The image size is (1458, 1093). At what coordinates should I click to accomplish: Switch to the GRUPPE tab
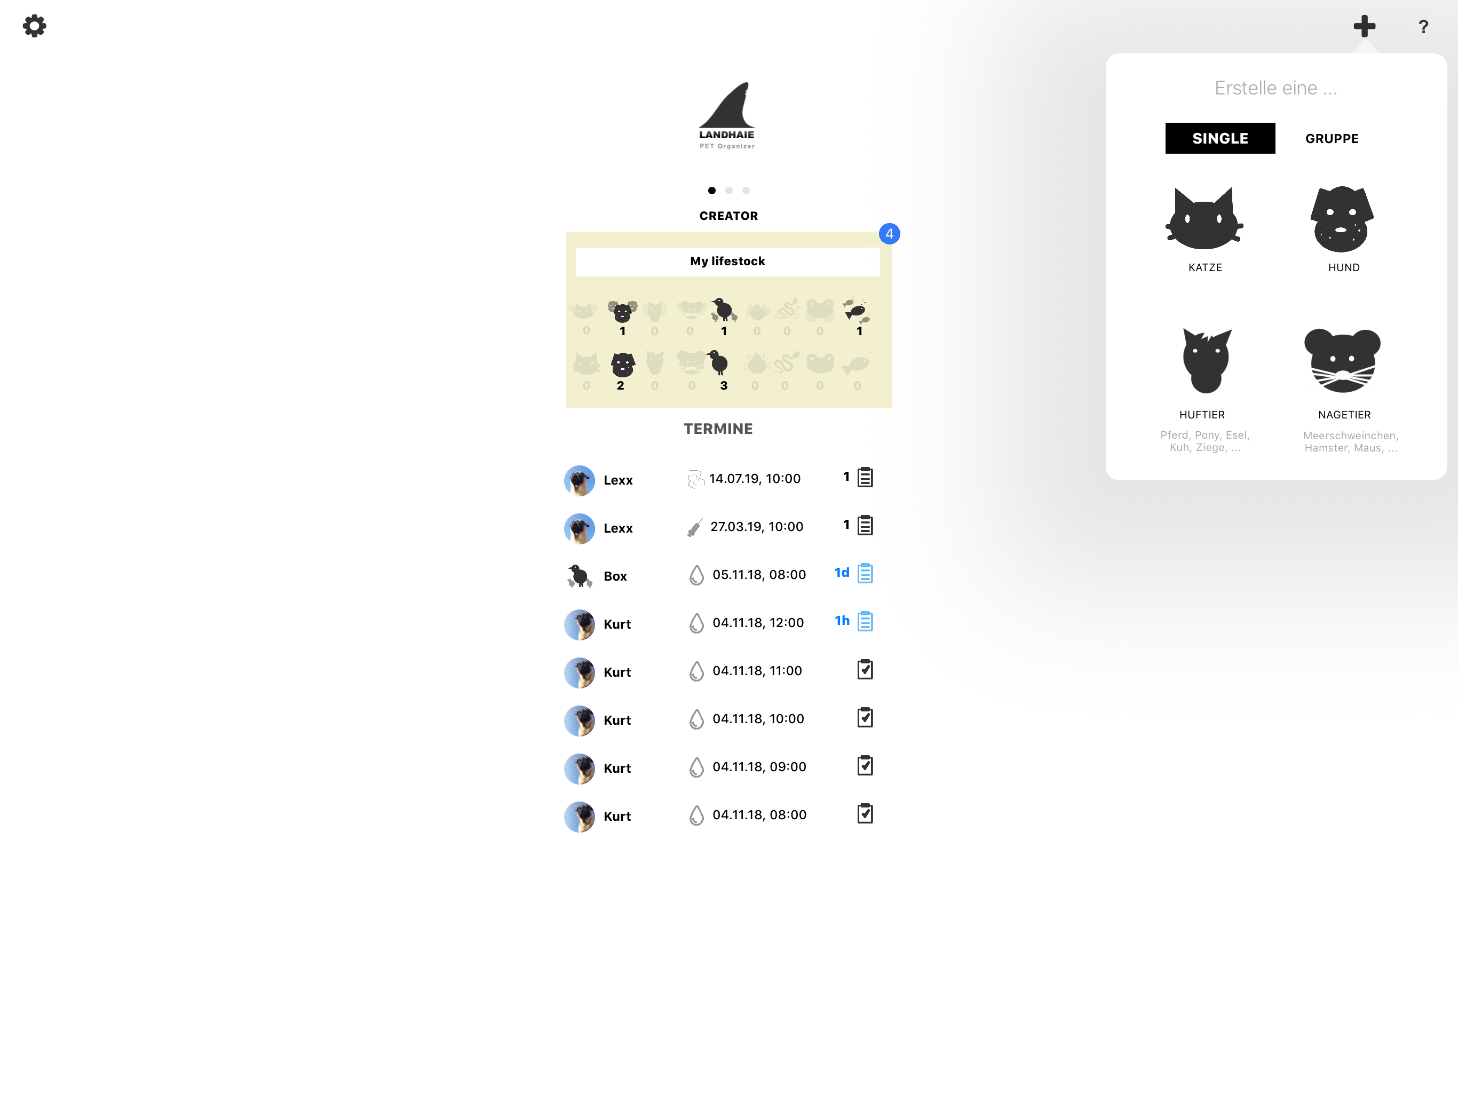coord(1332,138)
